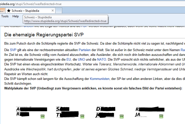Click heading 'Die ehemalgie Regierungspartei SVP'
Screen dimensions: 185x124
click(x=44, y=35)
